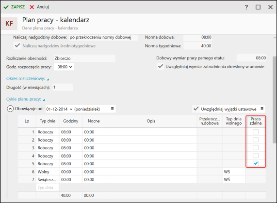Maximize the Plan pracy window
Viewport: 277px width, 203px height.
click(258, 7)
